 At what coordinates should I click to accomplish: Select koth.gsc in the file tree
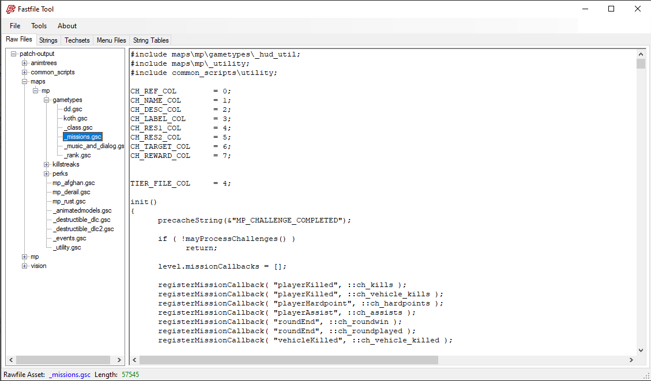point(76,118)
